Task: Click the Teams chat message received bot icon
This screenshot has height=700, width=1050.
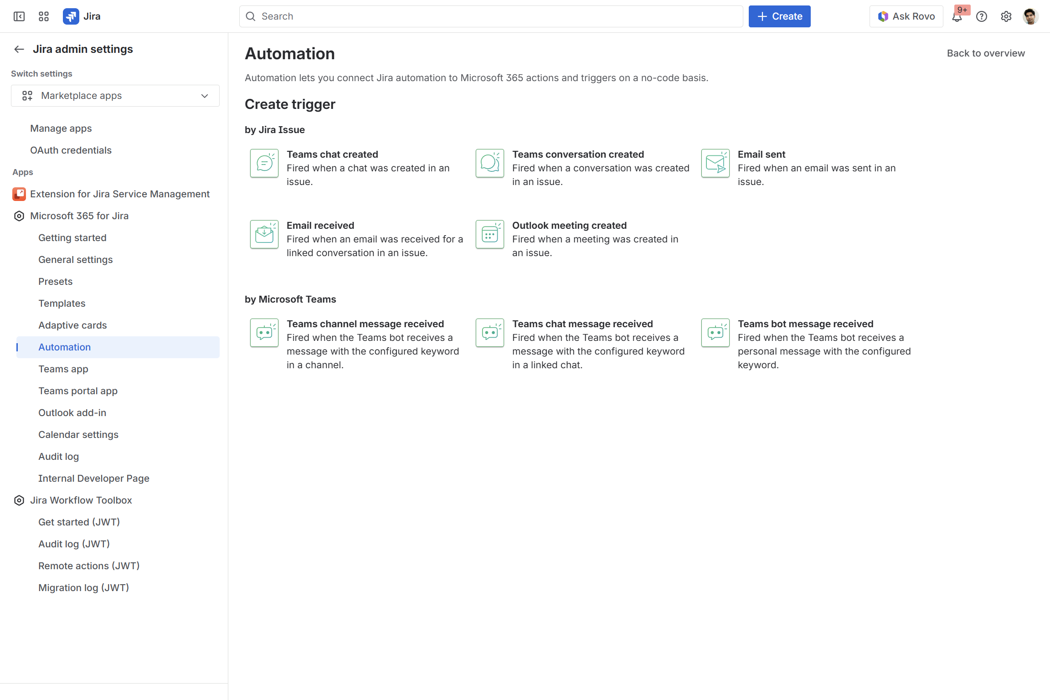Action: [490, 333]
